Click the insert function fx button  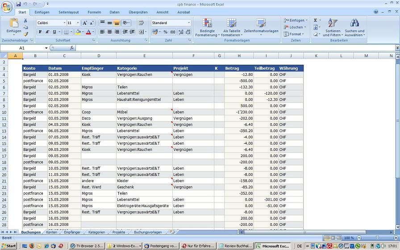(72, 48)
